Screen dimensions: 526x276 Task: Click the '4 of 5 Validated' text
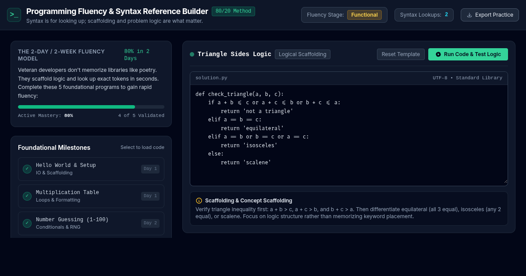pos(141,116)
